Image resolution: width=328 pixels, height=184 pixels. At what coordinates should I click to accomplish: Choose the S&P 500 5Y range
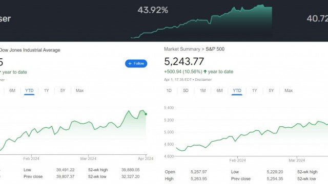click(271, 90)
